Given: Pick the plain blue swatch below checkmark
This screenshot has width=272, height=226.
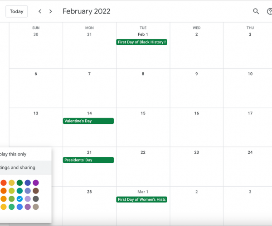Looking at the screenshot, I should click(19, 207).
